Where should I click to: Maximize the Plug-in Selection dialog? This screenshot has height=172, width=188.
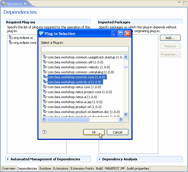[x=121, y=34]
